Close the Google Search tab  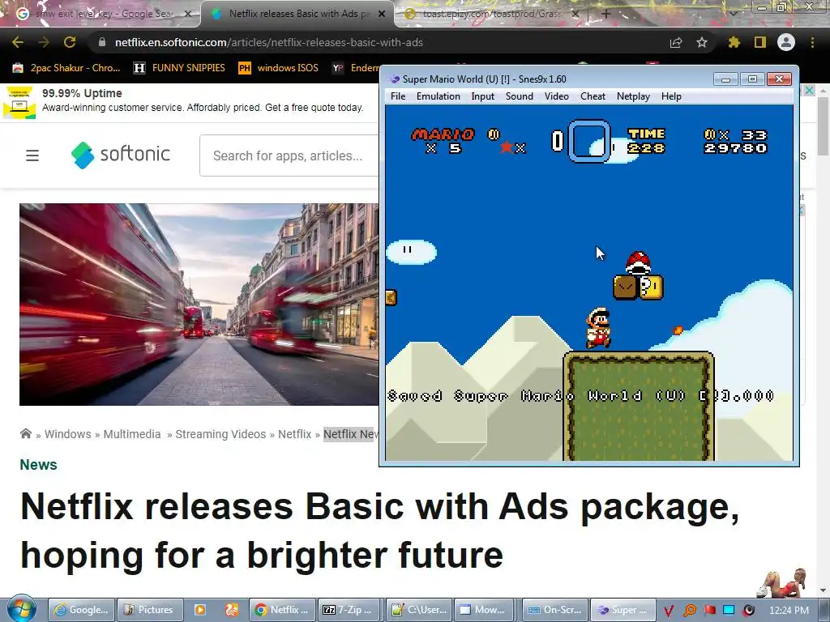point(188,14)
